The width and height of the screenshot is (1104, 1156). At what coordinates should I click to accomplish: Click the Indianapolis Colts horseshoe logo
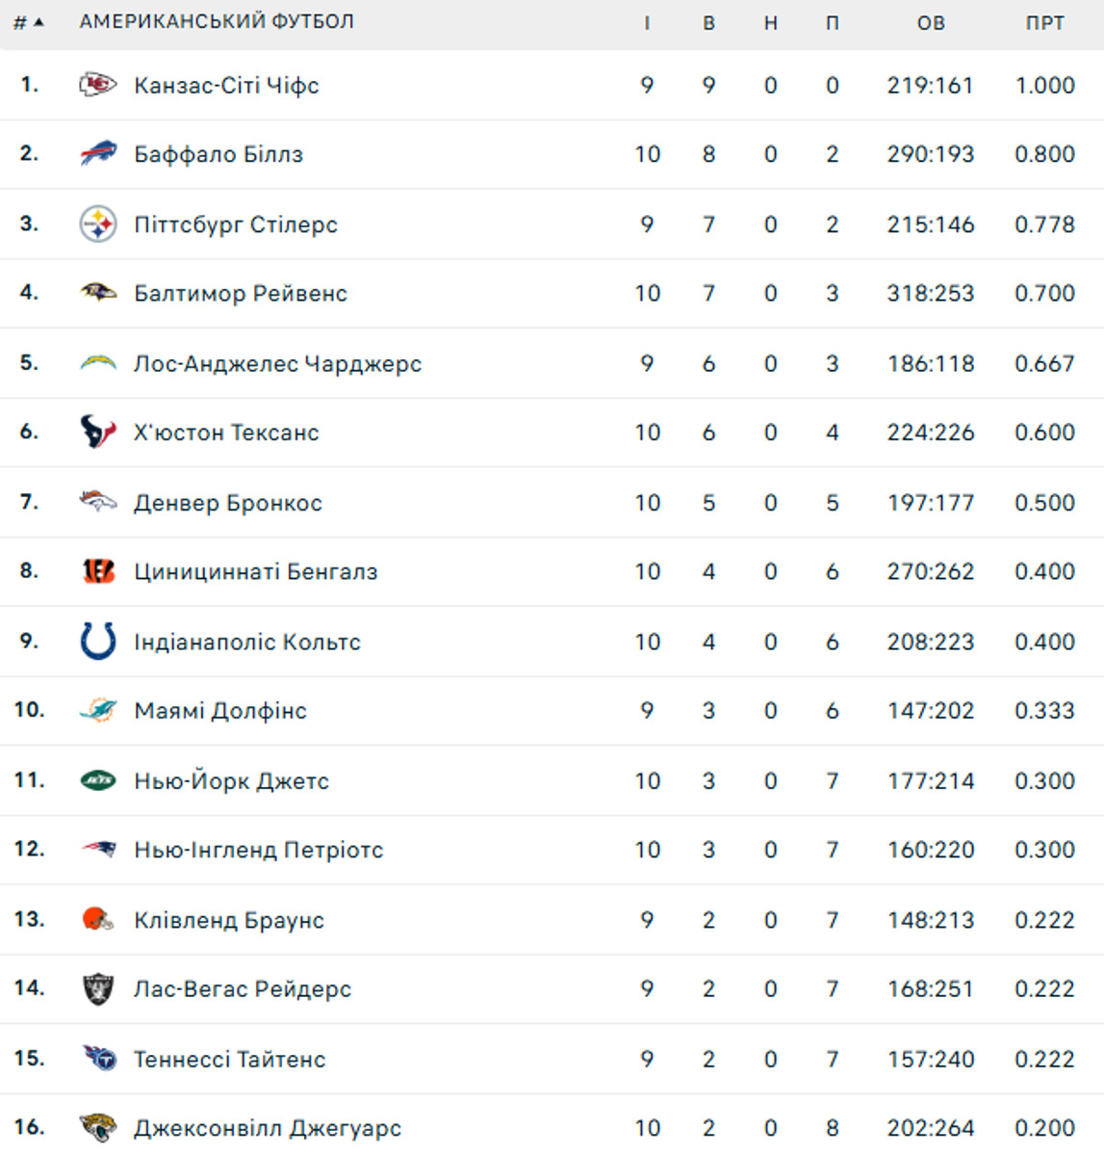coord(97,642)
